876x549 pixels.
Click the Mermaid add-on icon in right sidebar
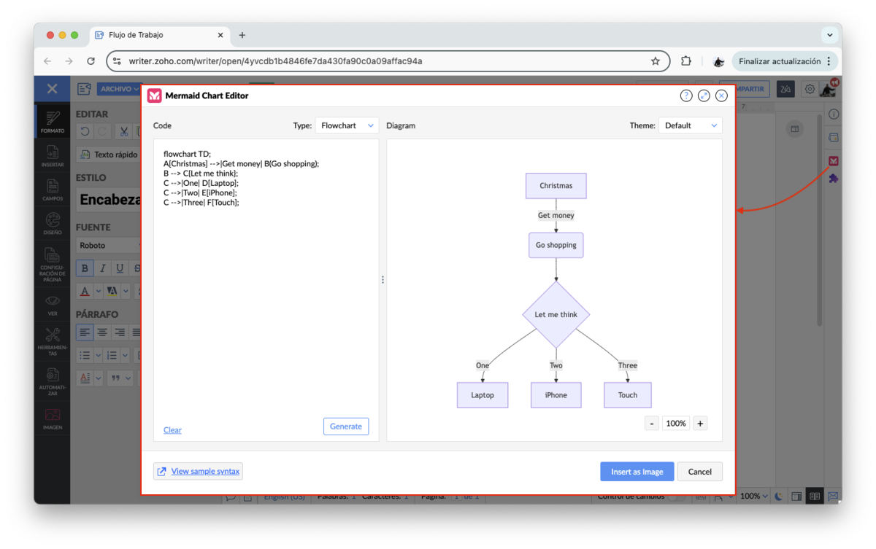pyautogui.click(x=833, y=160)
